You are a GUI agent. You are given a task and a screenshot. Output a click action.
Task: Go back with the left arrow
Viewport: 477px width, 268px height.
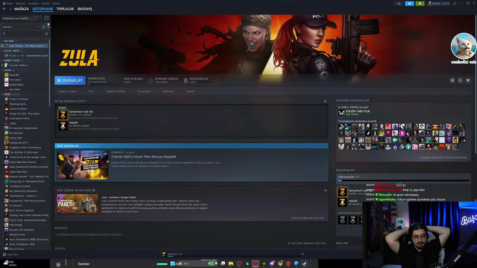tap(4, 9)
